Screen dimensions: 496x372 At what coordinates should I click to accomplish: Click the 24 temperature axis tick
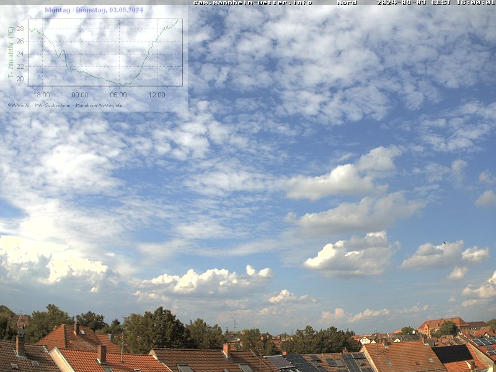20,54
